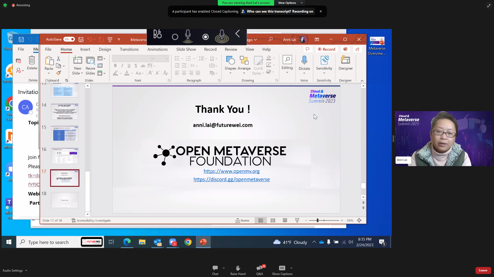The width and height of the screenshot is (494, 277).
Task: Click the Share icon in ribbon
Action: 358,49
